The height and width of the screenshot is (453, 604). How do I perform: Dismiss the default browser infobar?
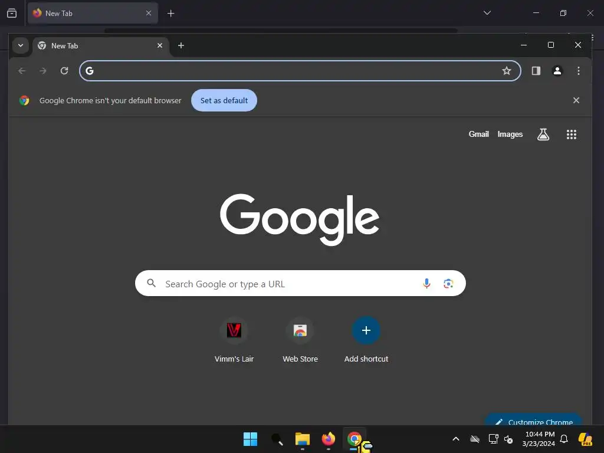click(x=576, y=100)
